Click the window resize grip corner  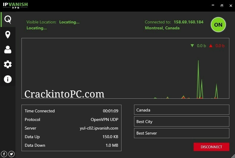pyautogui.click(x=233, y=156)
